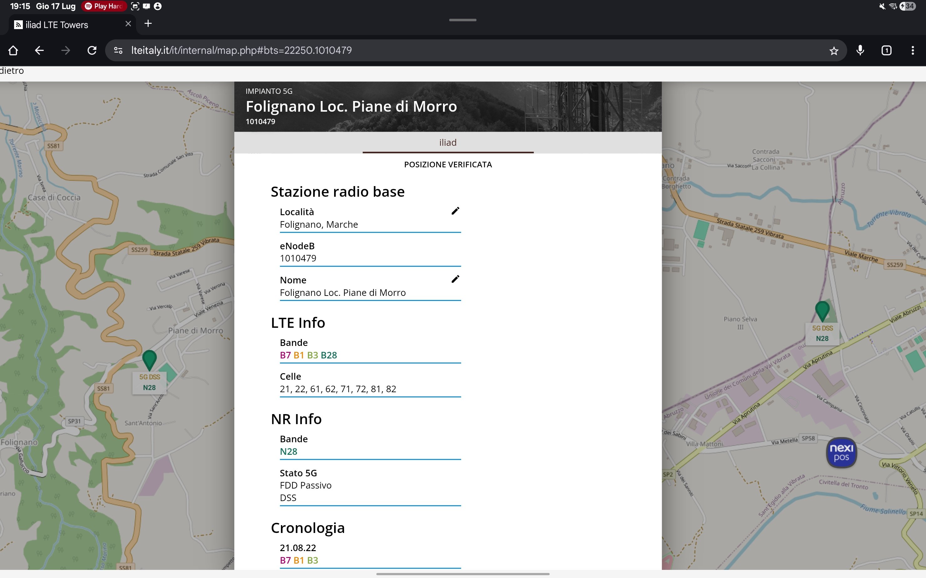The height and width of the screenshot is (578, 926).
Task: Close the iliad LTE Towers tab
Action: click(128, 24)
